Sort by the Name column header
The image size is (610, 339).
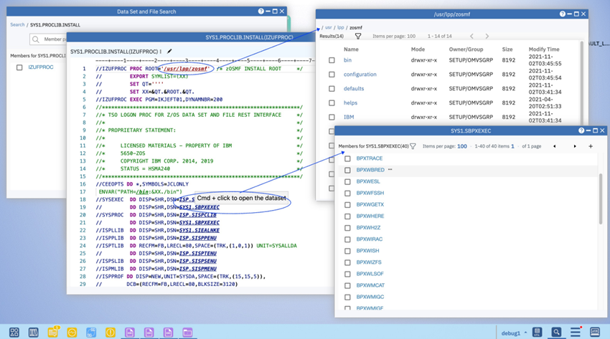click(351, 49)
